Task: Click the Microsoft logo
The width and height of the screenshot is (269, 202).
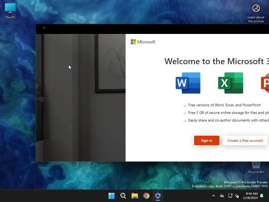Action: point(143,42)
